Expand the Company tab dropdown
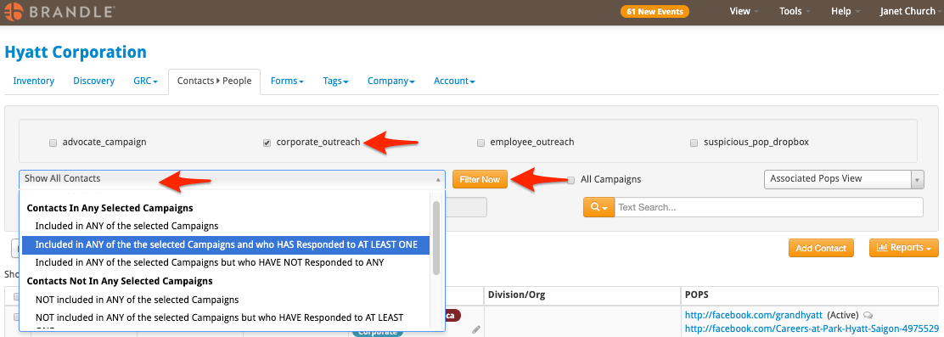This screenshot has height=337, width=944. 391,81
